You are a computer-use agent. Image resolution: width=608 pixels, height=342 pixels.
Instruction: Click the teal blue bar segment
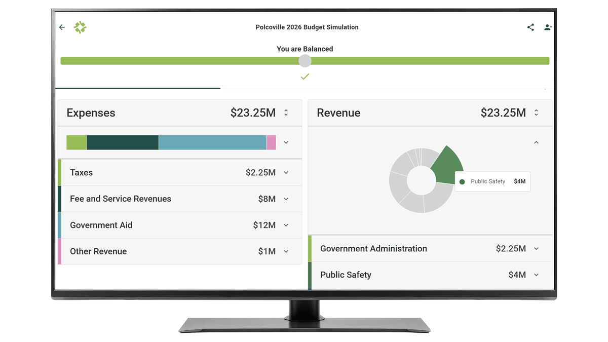213,142
